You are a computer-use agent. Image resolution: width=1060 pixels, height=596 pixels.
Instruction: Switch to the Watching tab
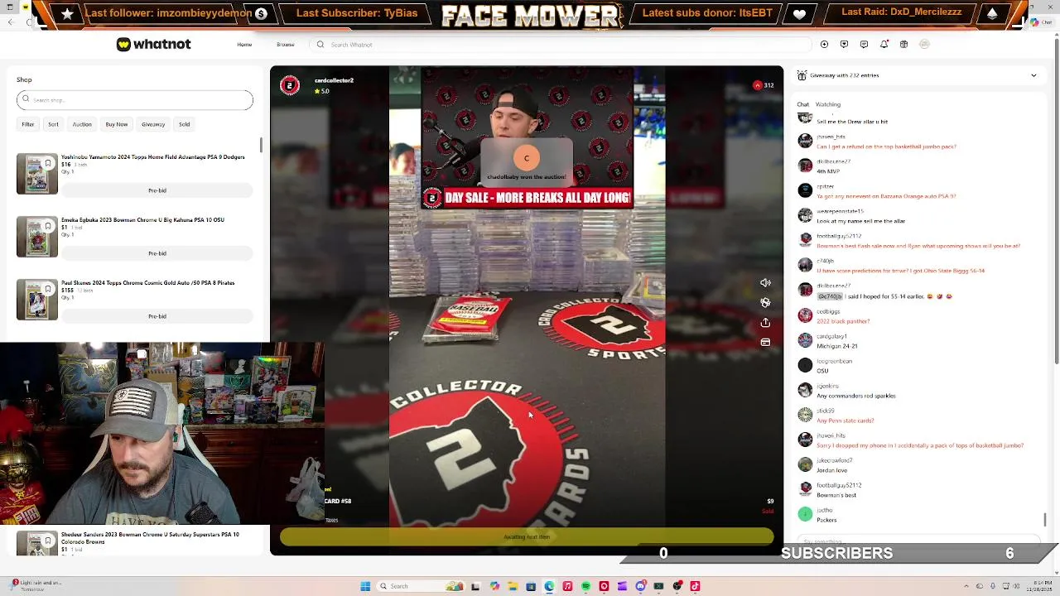pyautogui.click(x=828, y=104)
